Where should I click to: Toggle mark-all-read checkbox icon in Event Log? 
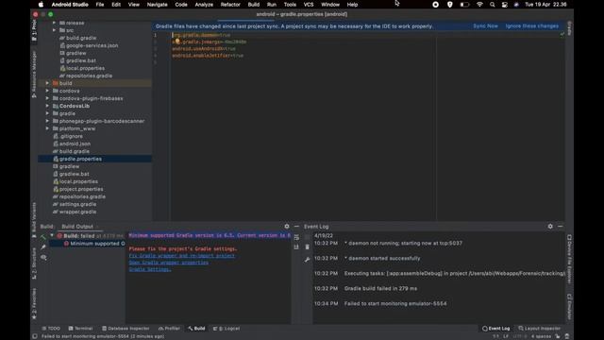coord(307,237)
